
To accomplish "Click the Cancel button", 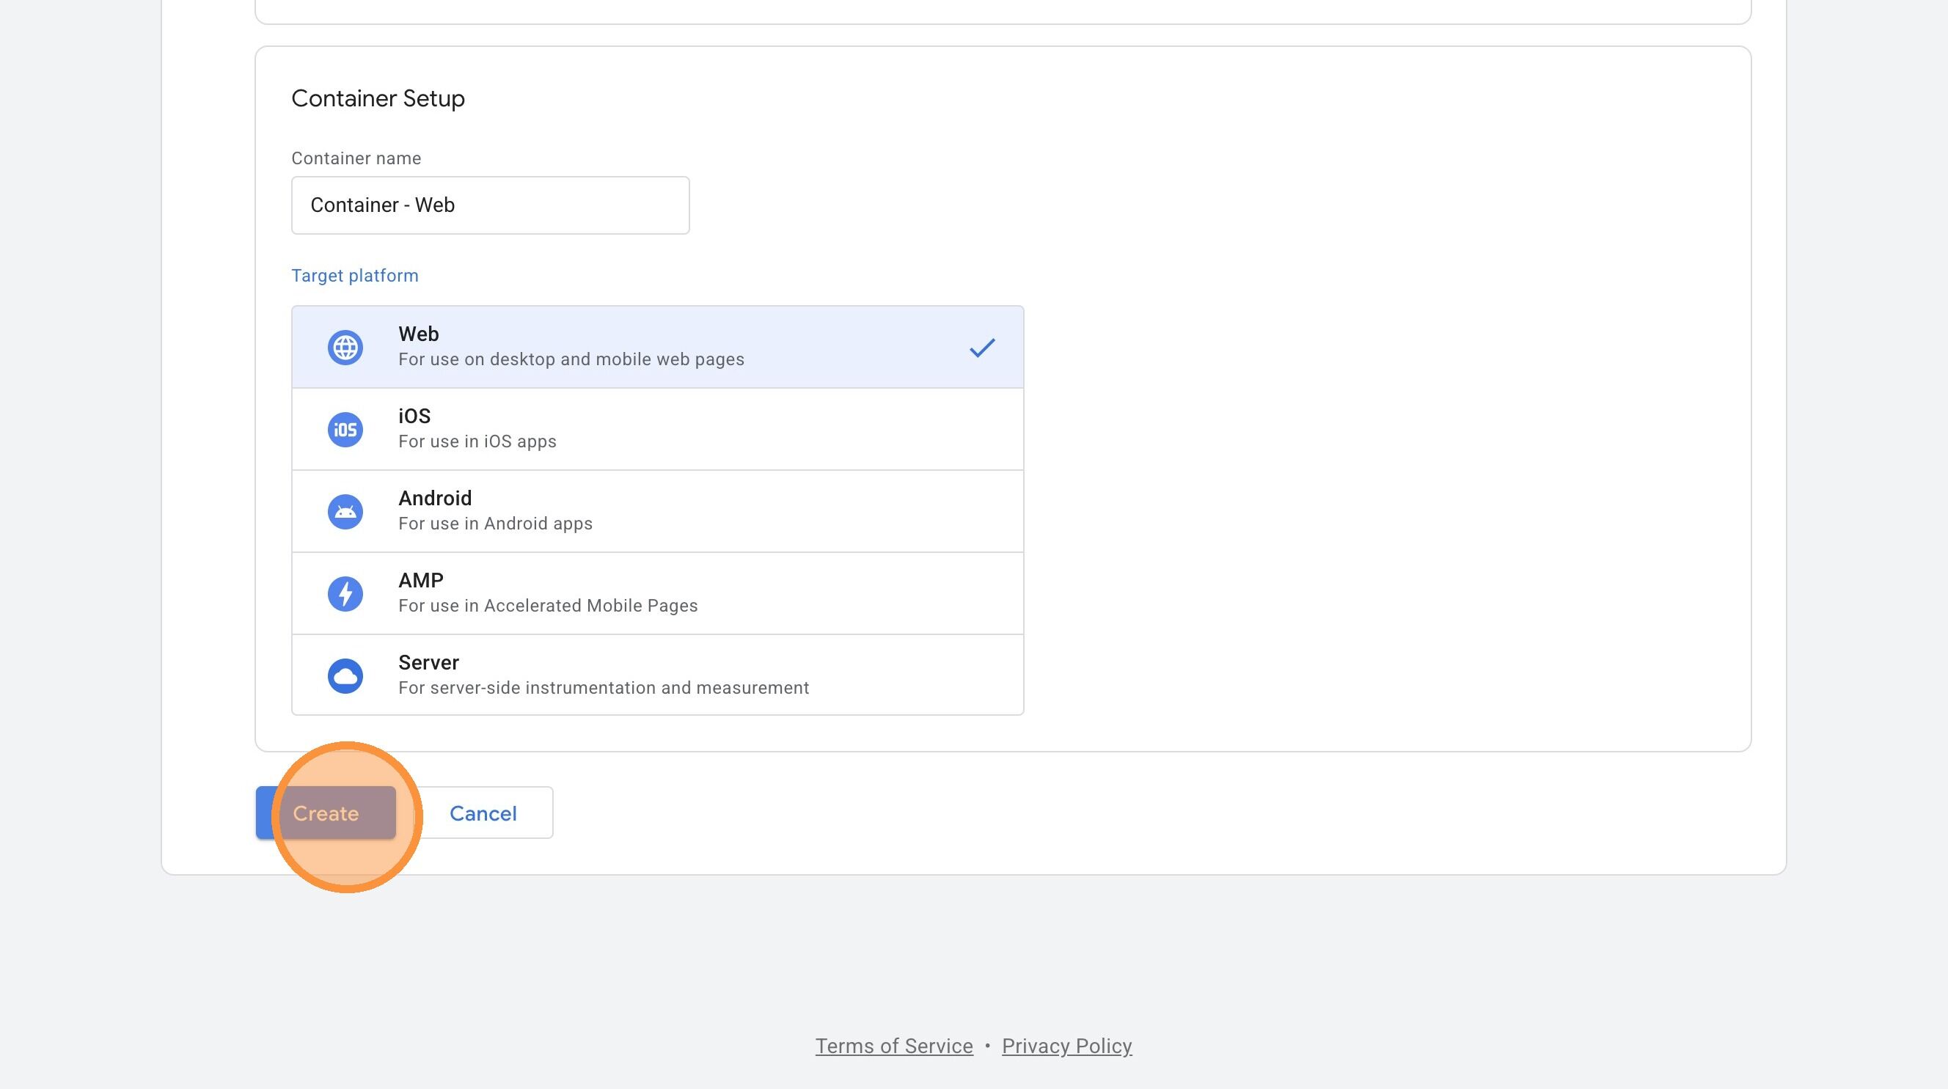I will (x=483, y=813).
